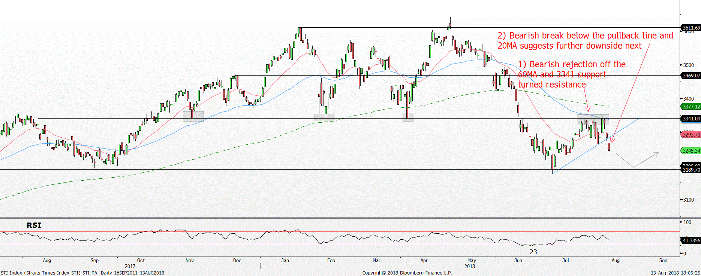Click the Oct month label
The width and height of the screenshot is (701, 276).
(x=141, y=260)
